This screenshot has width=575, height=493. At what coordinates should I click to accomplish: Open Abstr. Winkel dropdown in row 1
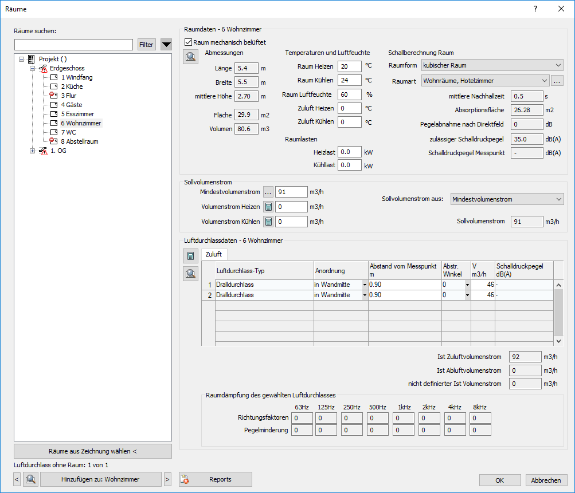pos(468,285)
